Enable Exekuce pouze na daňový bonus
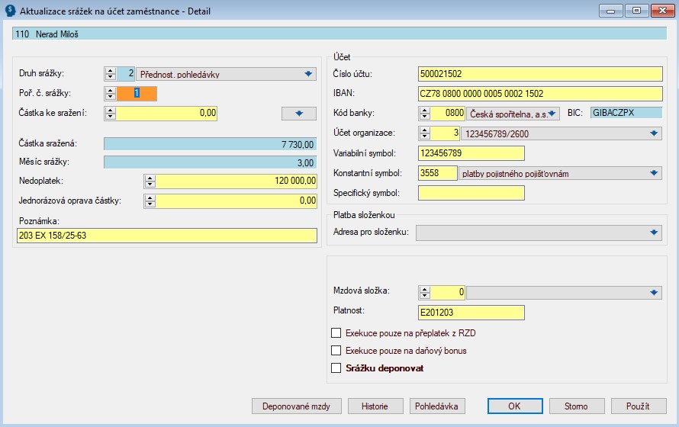This screenshot has height=427, width=679. [x=336, y=351]
